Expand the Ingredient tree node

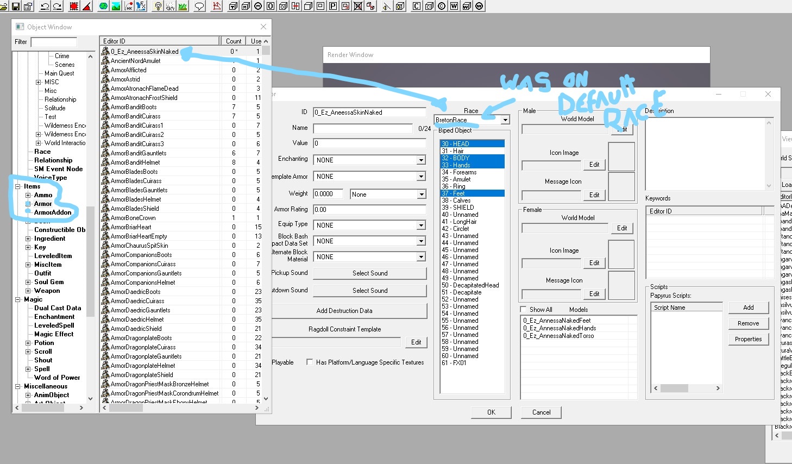[28, 239]
